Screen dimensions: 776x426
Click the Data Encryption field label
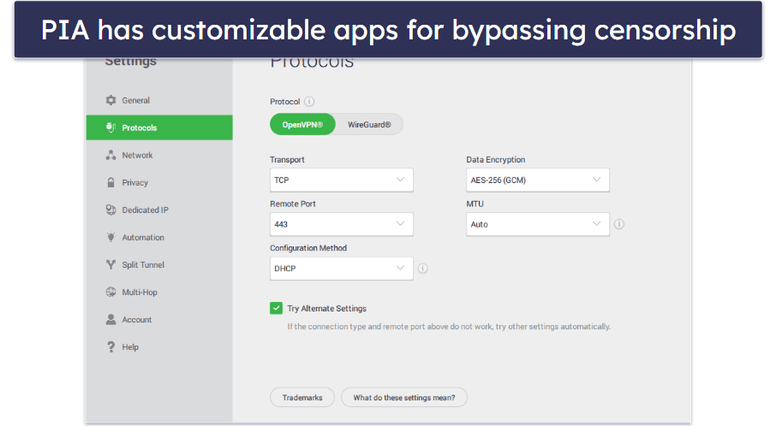(x=495, y=160)
